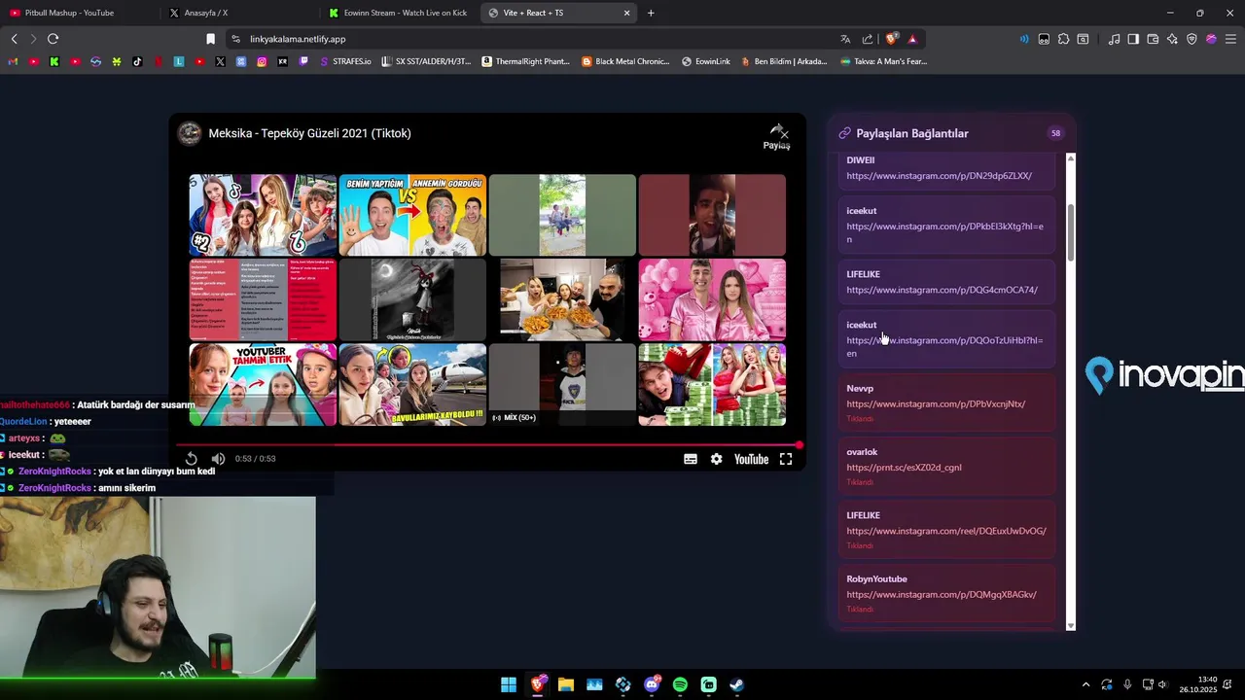Open first iceekut link DPkbEl3kXtg
Viewport: 1245px width, 700px height.
tap(944, 232)
